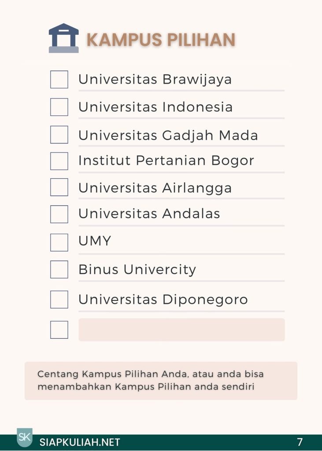Image resolution: width=322 pixels, height=451 pixels.
Task: Mark the Institut Pertanian Bogor checkbox
Action: point(59,161)
